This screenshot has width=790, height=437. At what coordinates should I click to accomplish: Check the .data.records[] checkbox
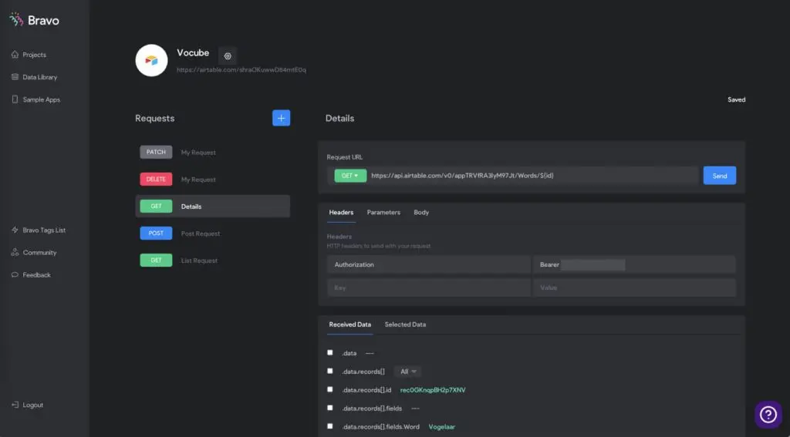point(330,371)
